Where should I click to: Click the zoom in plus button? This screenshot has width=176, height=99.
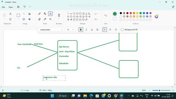tap(173, 90)
